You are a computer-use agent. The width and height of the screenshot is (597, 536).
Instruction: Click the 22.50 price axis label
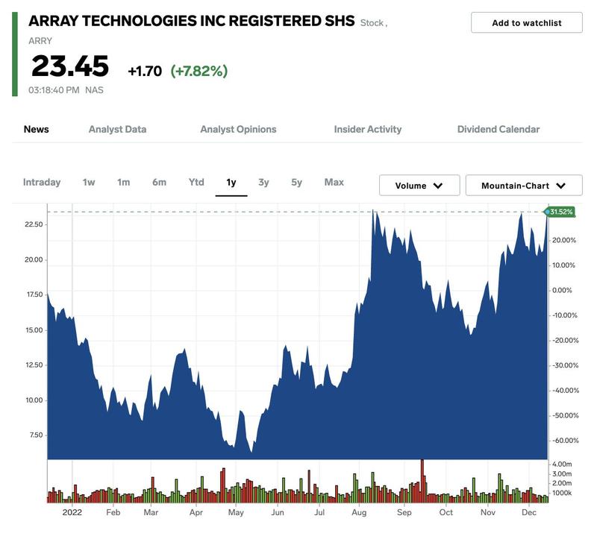click(x=34, y=224)
